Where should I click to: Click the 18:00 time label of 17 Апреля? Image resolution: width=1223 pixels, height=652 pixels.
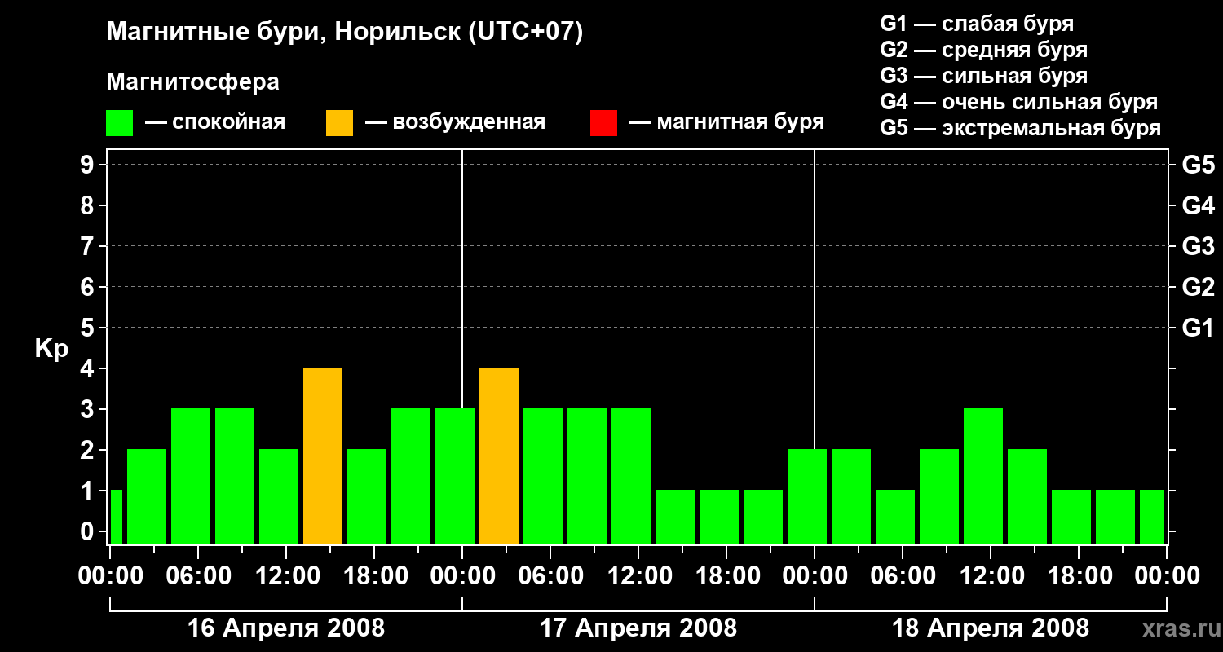click(x=727, y=576)
